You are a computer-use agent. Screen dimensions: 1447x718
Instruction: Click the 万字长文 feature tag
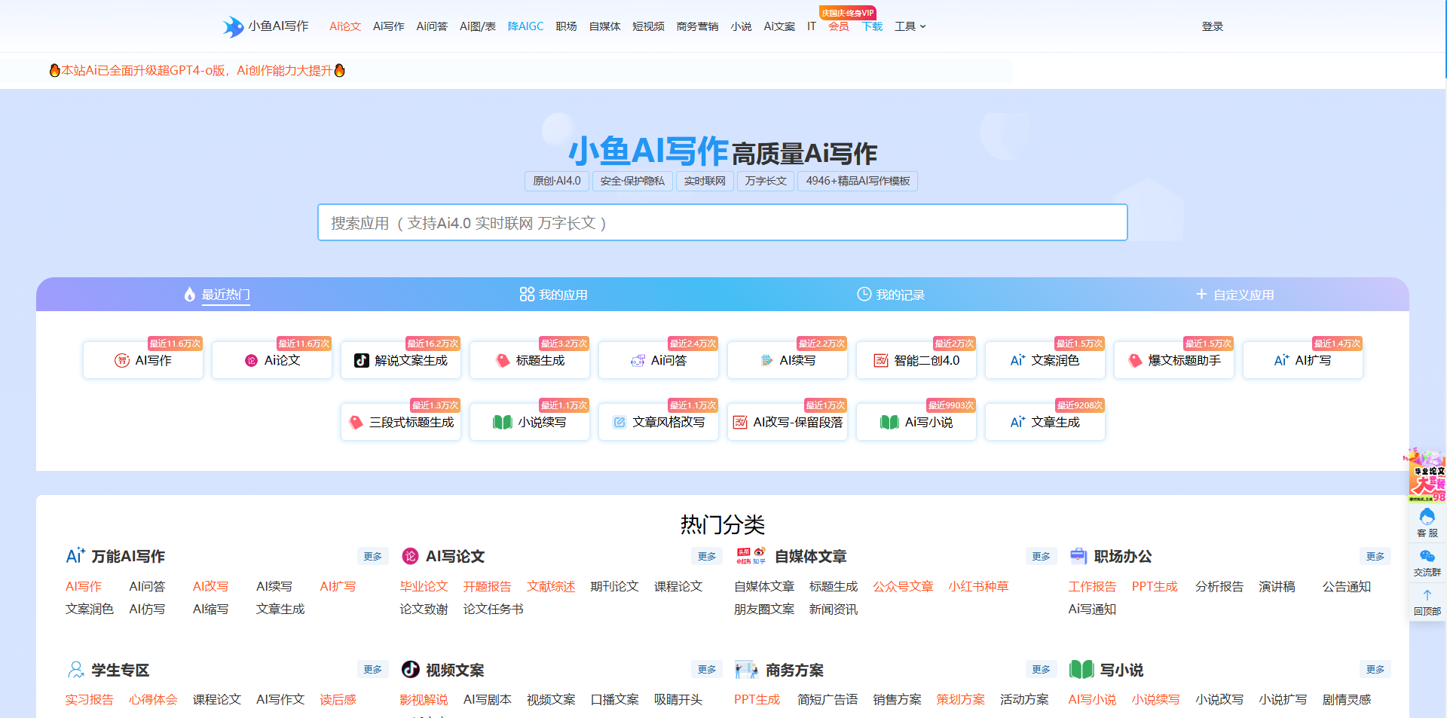766,181
